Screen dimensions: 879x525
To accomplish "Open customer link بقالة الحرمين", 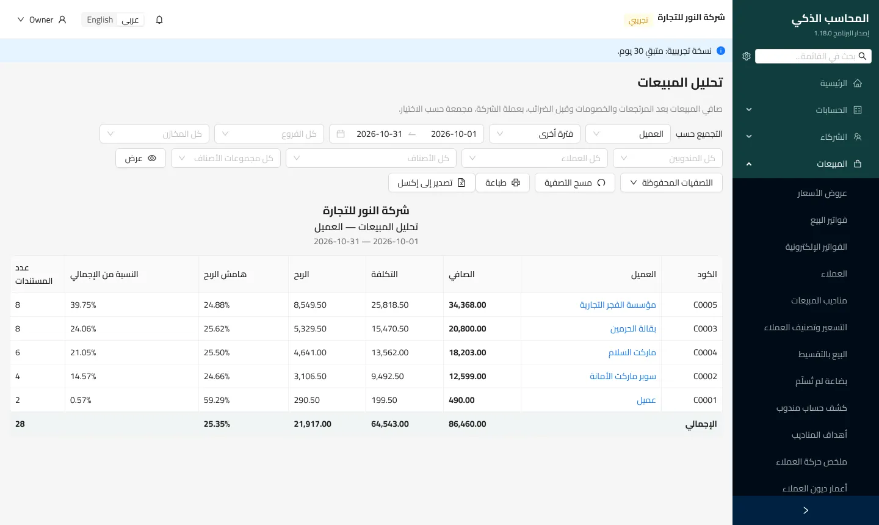I will 633,328.
